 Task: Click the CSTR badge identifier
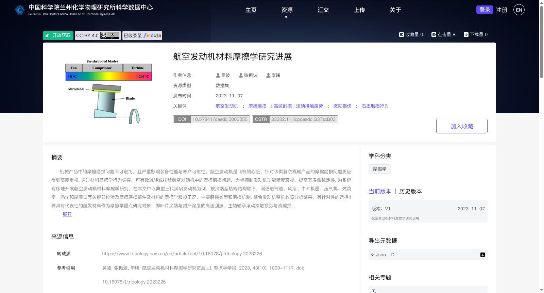point(295,119)
